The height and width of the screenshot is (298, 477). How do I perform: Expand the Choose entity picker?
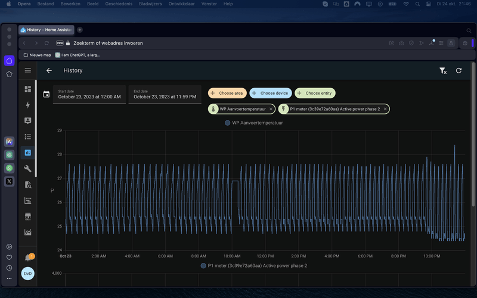coord(315,93)
